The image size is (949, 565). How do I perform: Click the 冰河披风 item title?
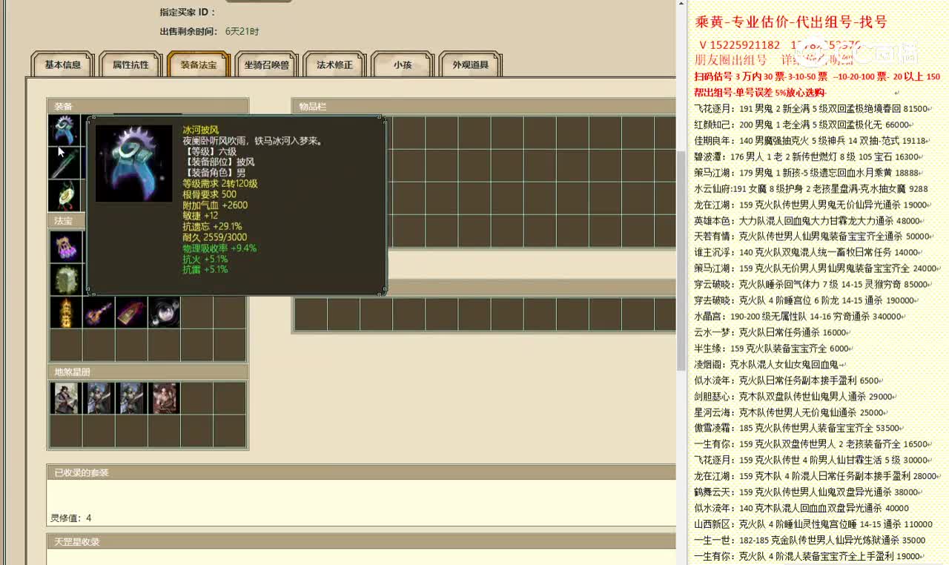point(201,130)
